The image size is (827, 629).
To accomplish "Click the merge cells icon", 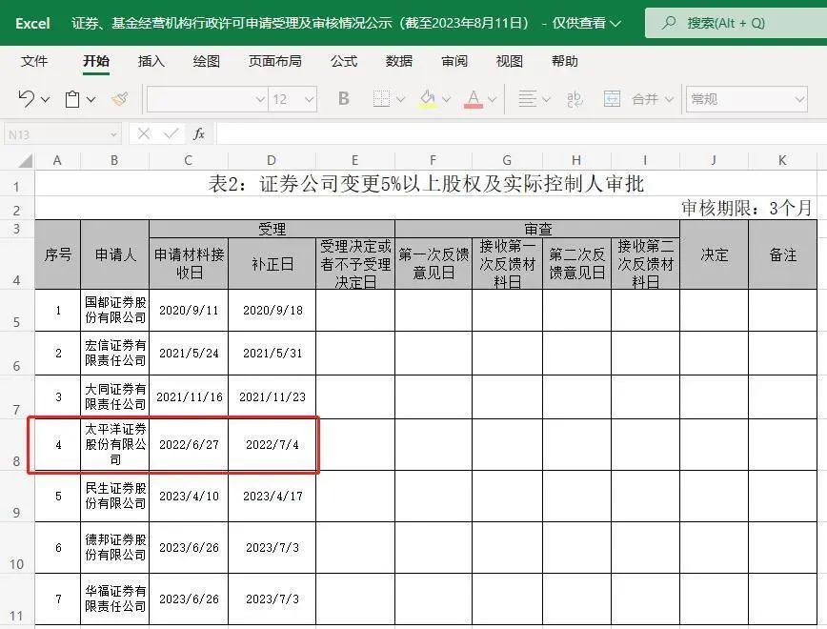I will point(613,99).
